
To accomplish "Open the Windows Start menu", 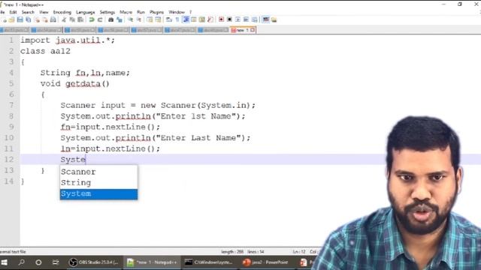I will click(x=5, y=262).
